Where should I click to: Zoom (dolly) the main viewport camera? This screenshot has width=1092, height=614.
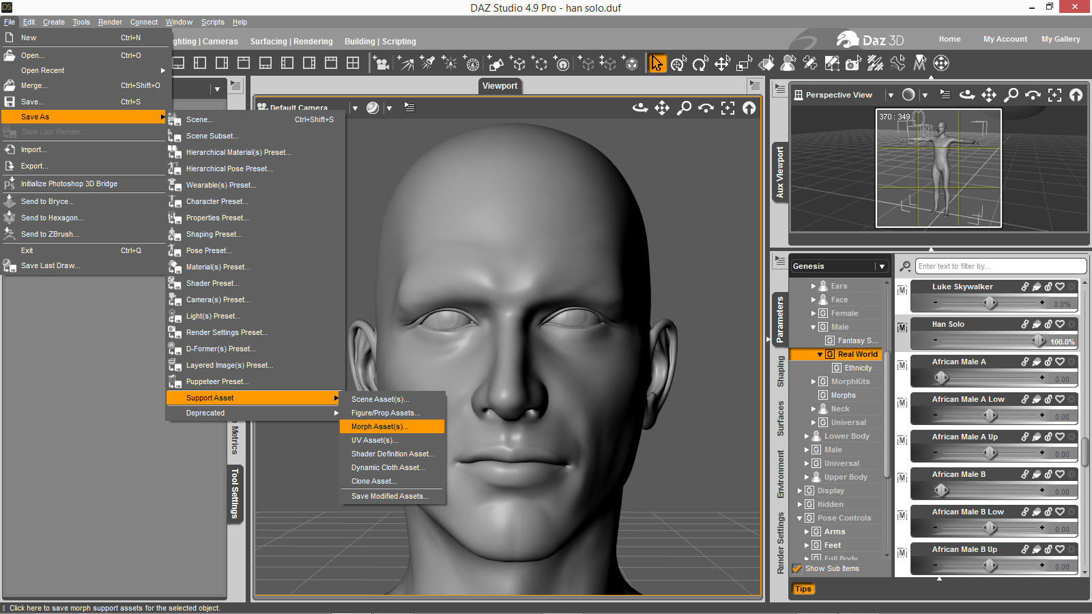pyautogui.click(x=684, y=108)
